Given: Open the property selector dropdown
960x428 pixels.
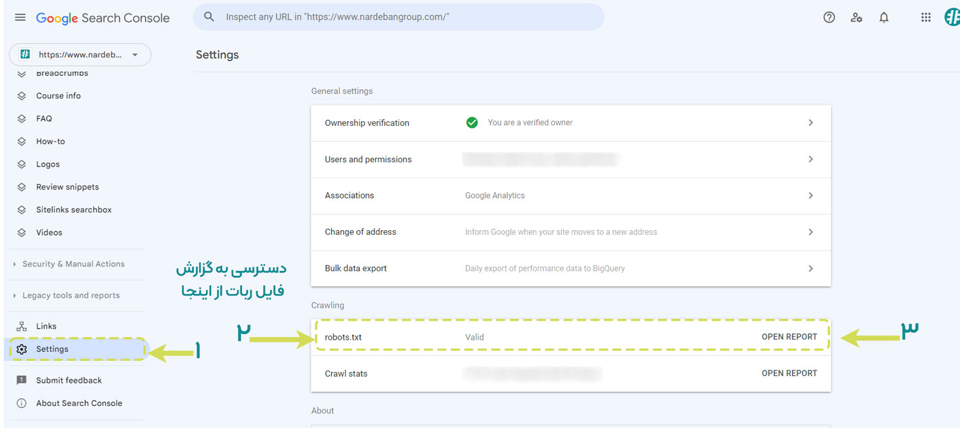Looking at the screenshot, I should point(134,55).
